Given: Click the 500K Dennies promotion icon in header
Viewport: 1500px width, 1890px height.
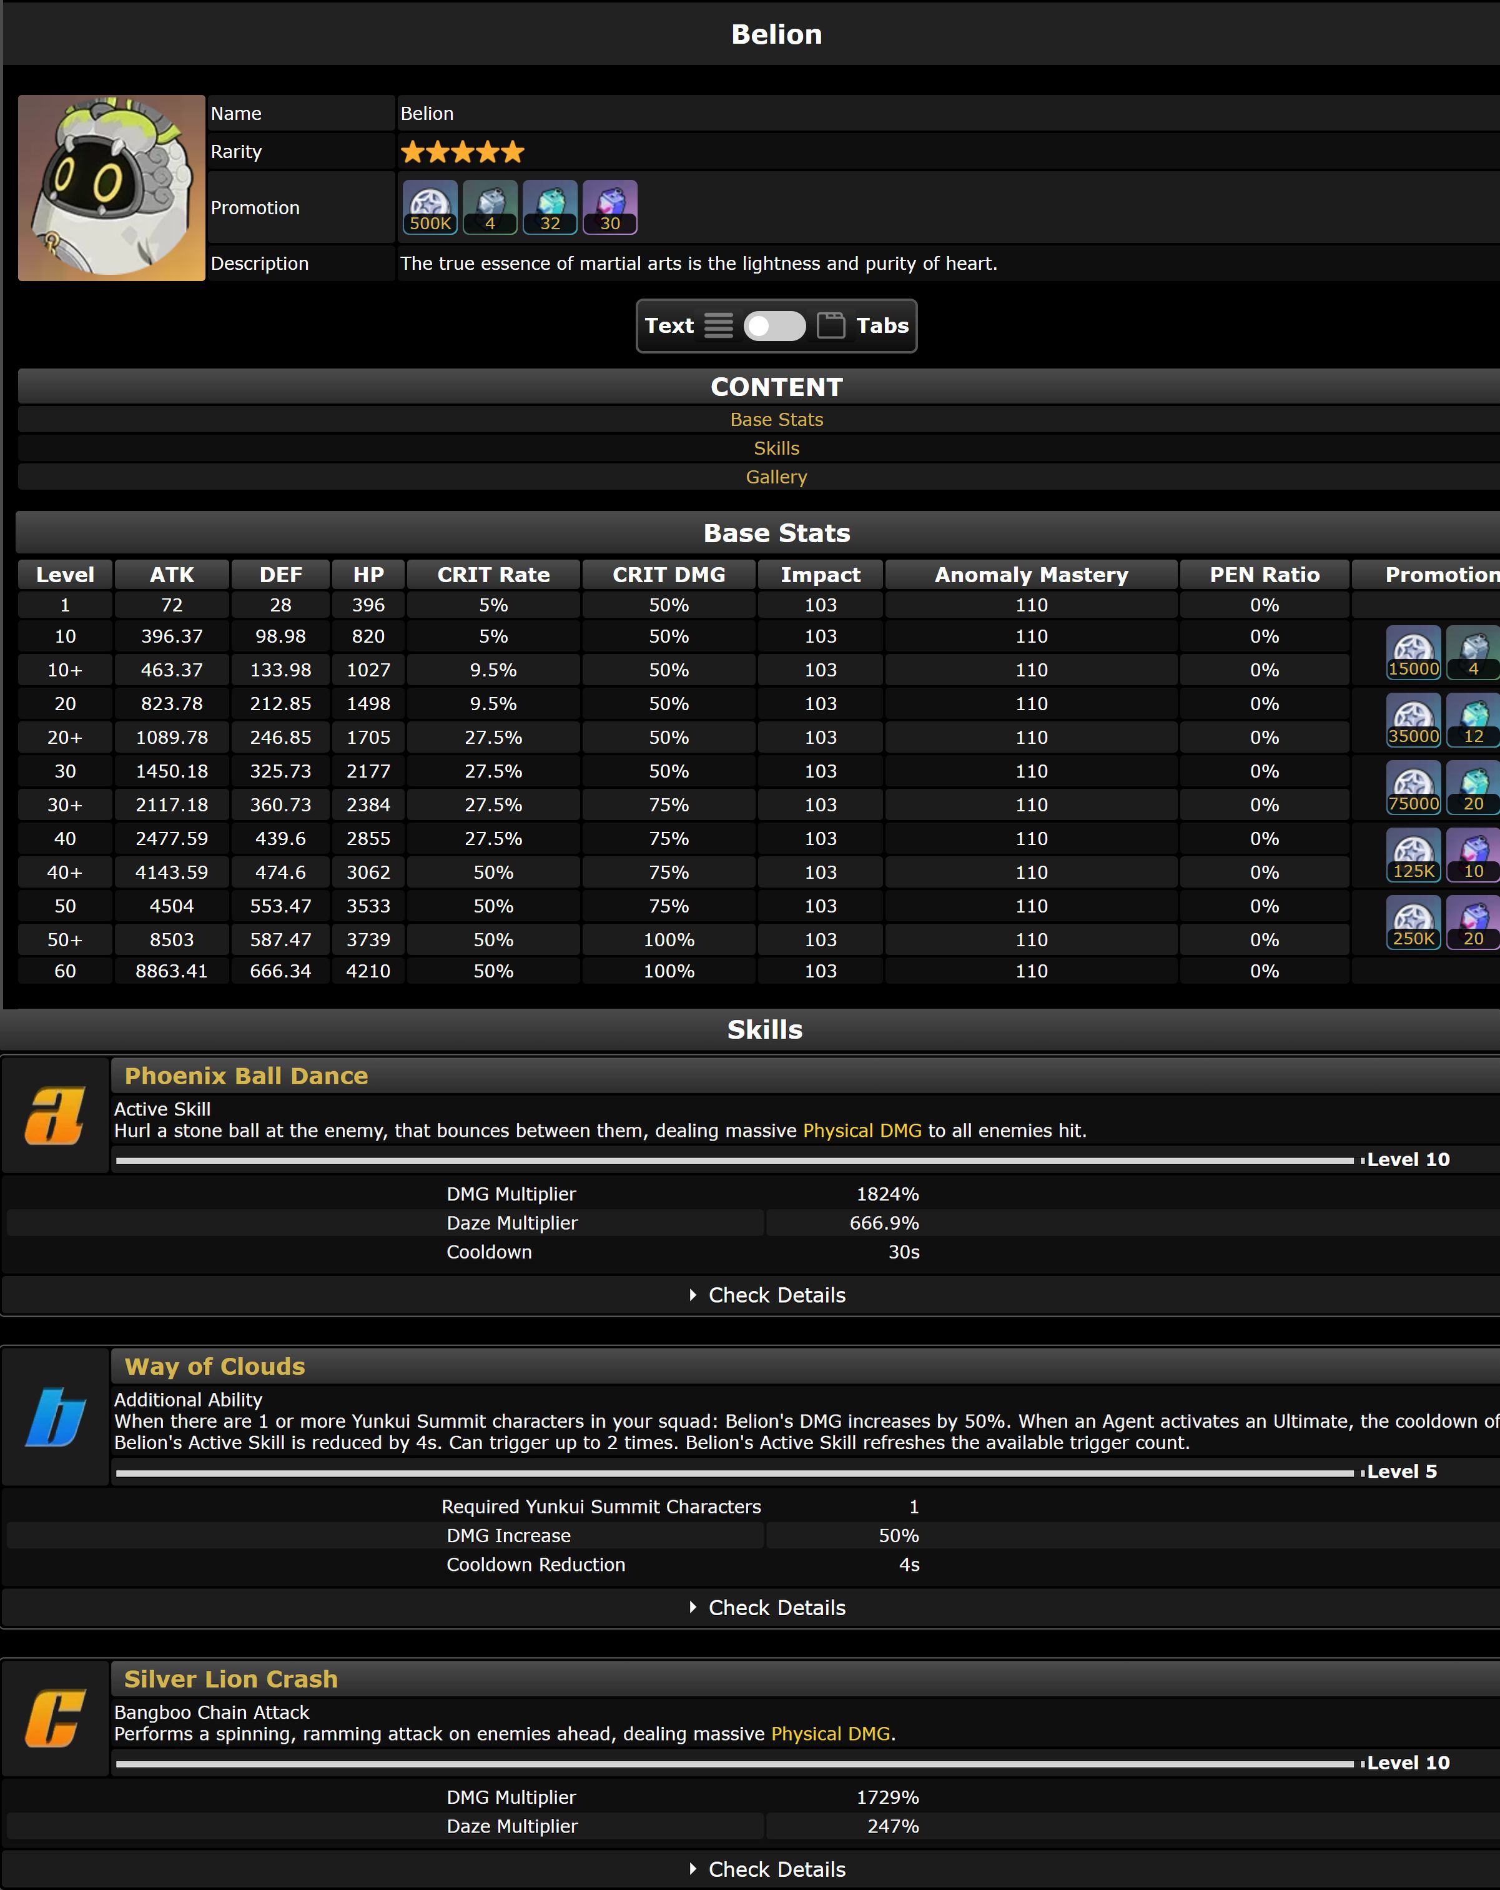Looking at the screenshot, I should (x=430, y=208).
